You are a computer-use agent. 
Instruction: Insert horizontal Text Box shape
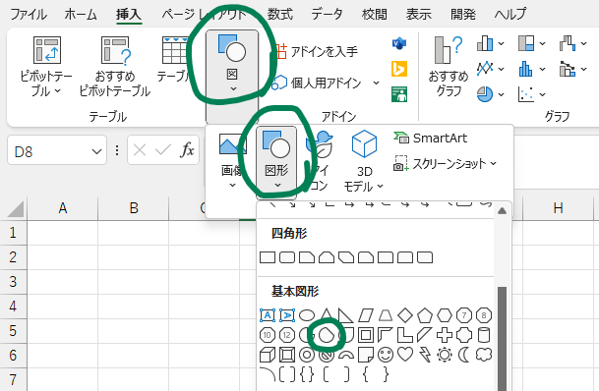(268, 315)
